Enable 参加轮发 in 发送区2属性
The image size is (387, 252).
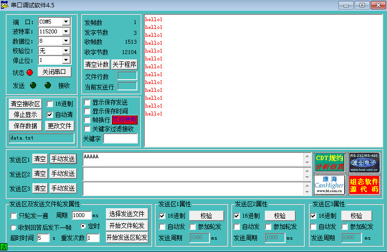pos(268,226)
